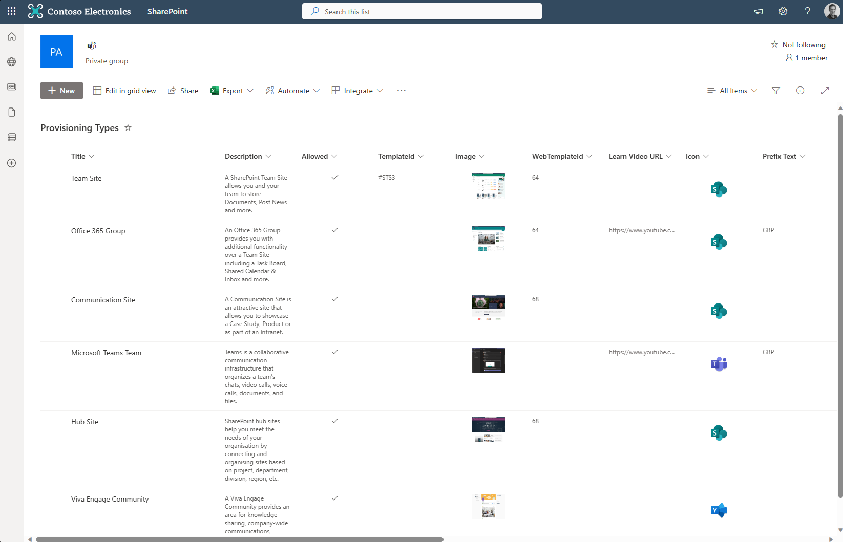Open the user profile picture
The image size is (843, 542).
(832, 11)
